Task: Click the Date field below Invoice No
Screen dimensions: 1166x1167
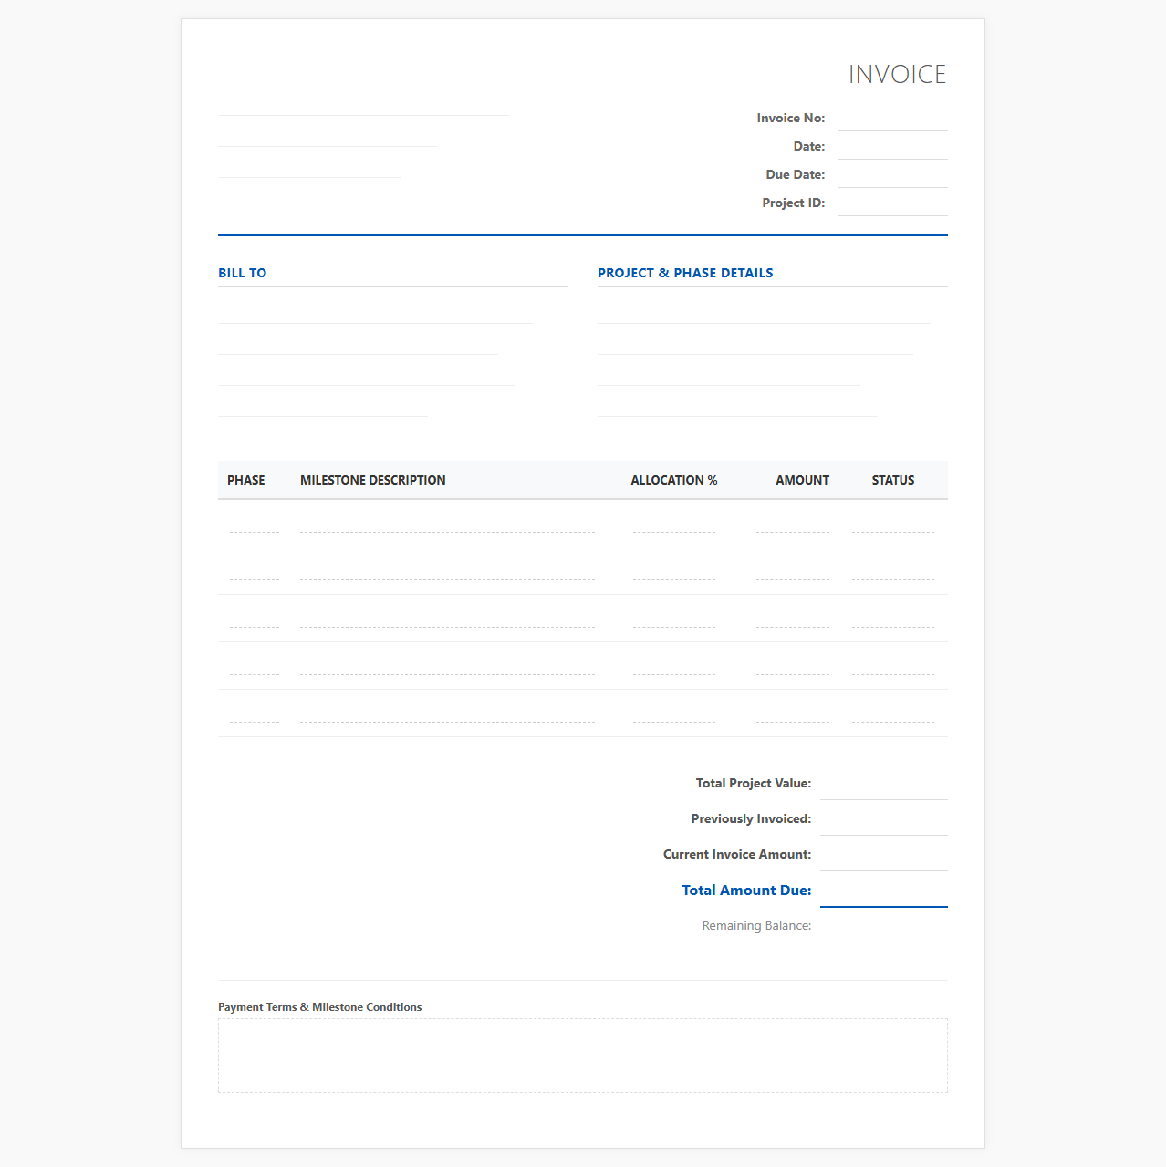Action: [x=892, y=147]
